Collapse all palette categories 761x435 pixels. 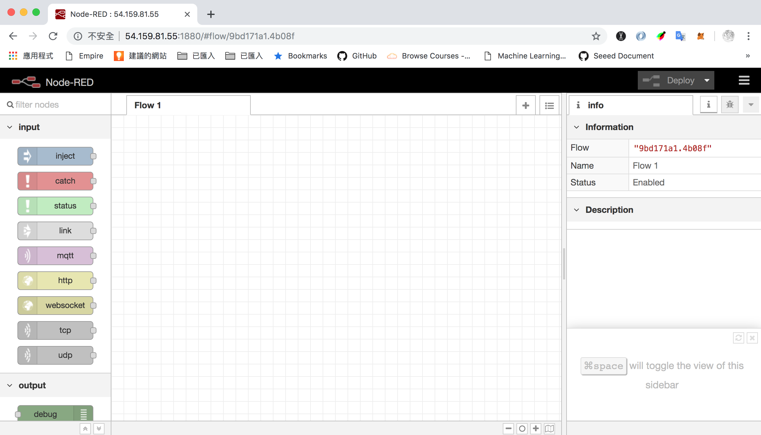pos(85,428)
